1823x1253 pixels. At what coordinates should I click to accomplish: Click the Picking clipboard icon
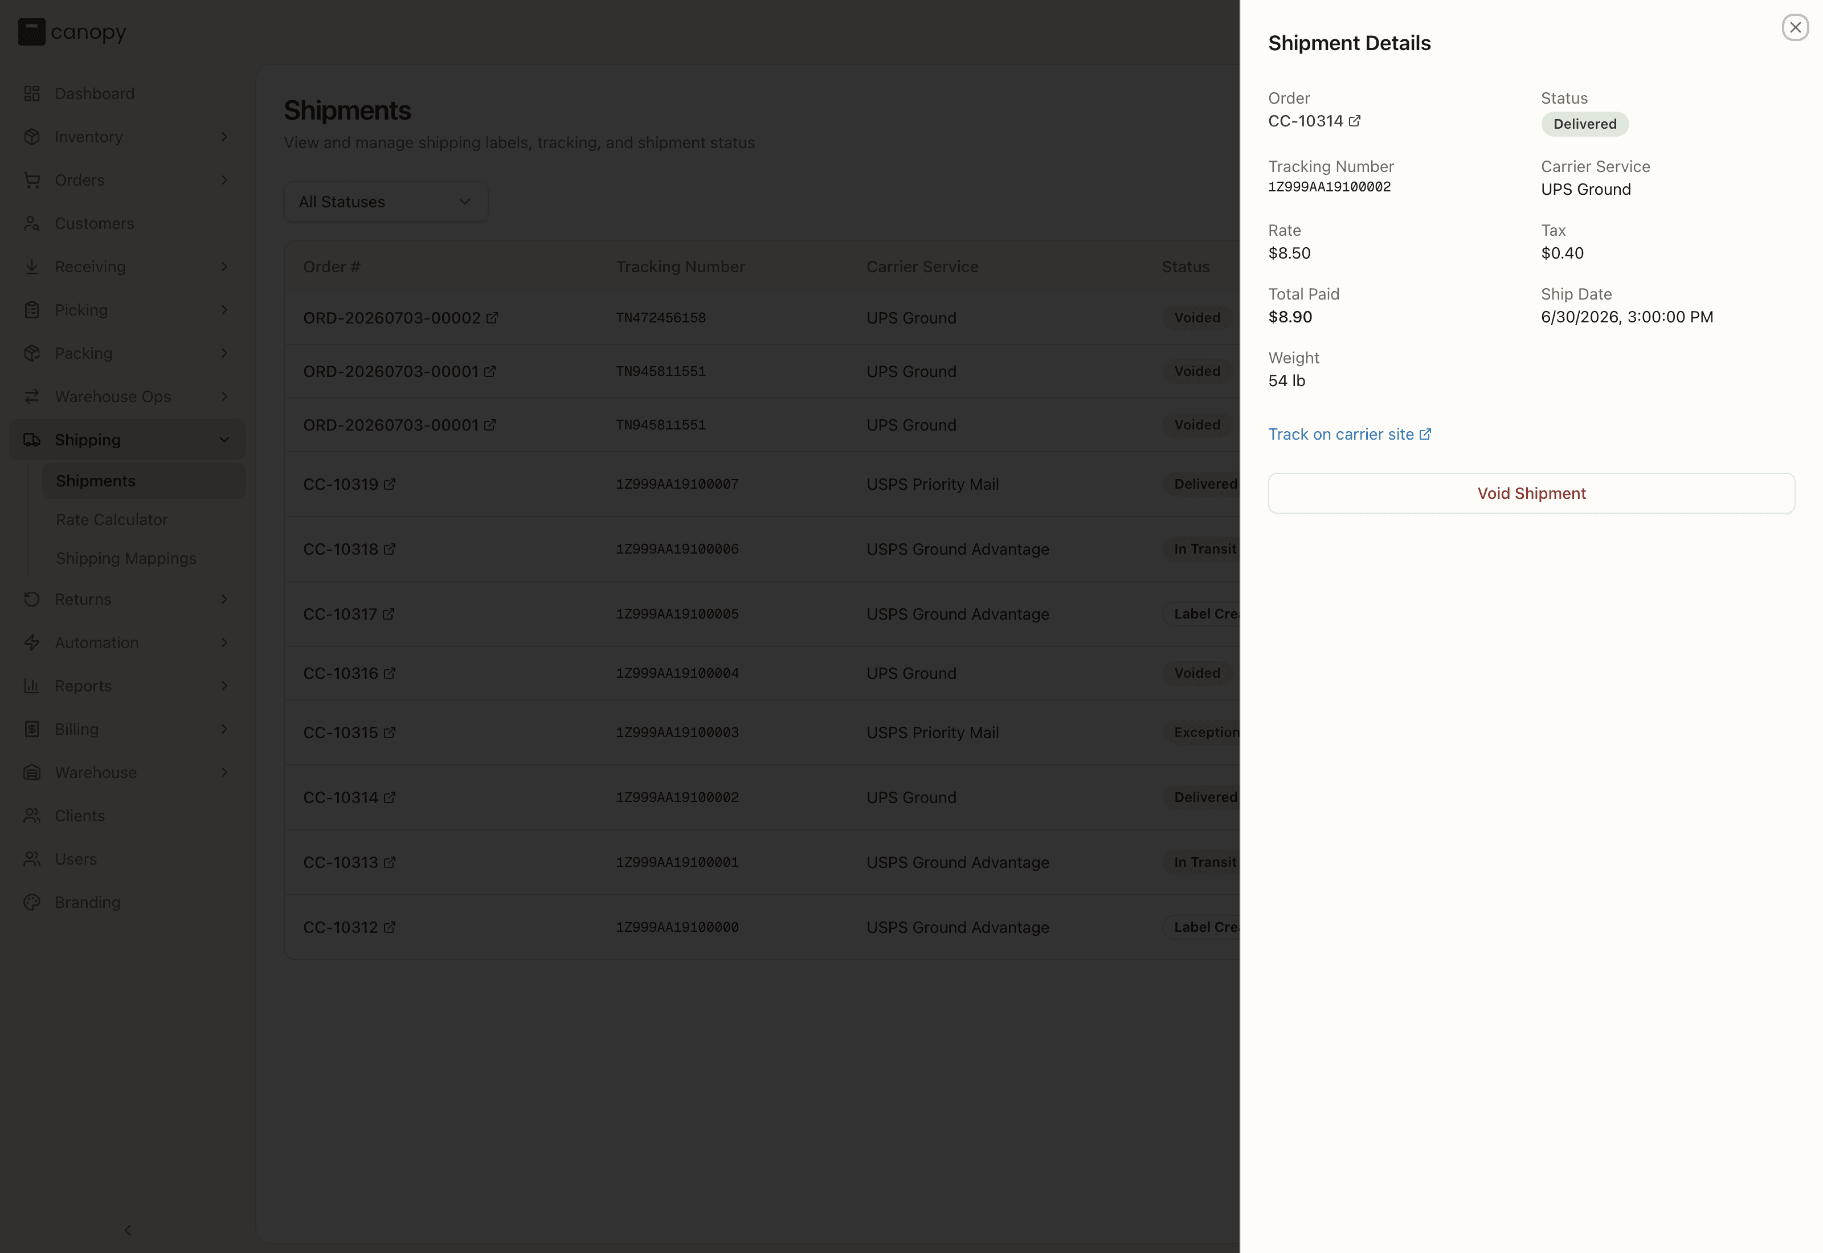click(x=31, y=310)
